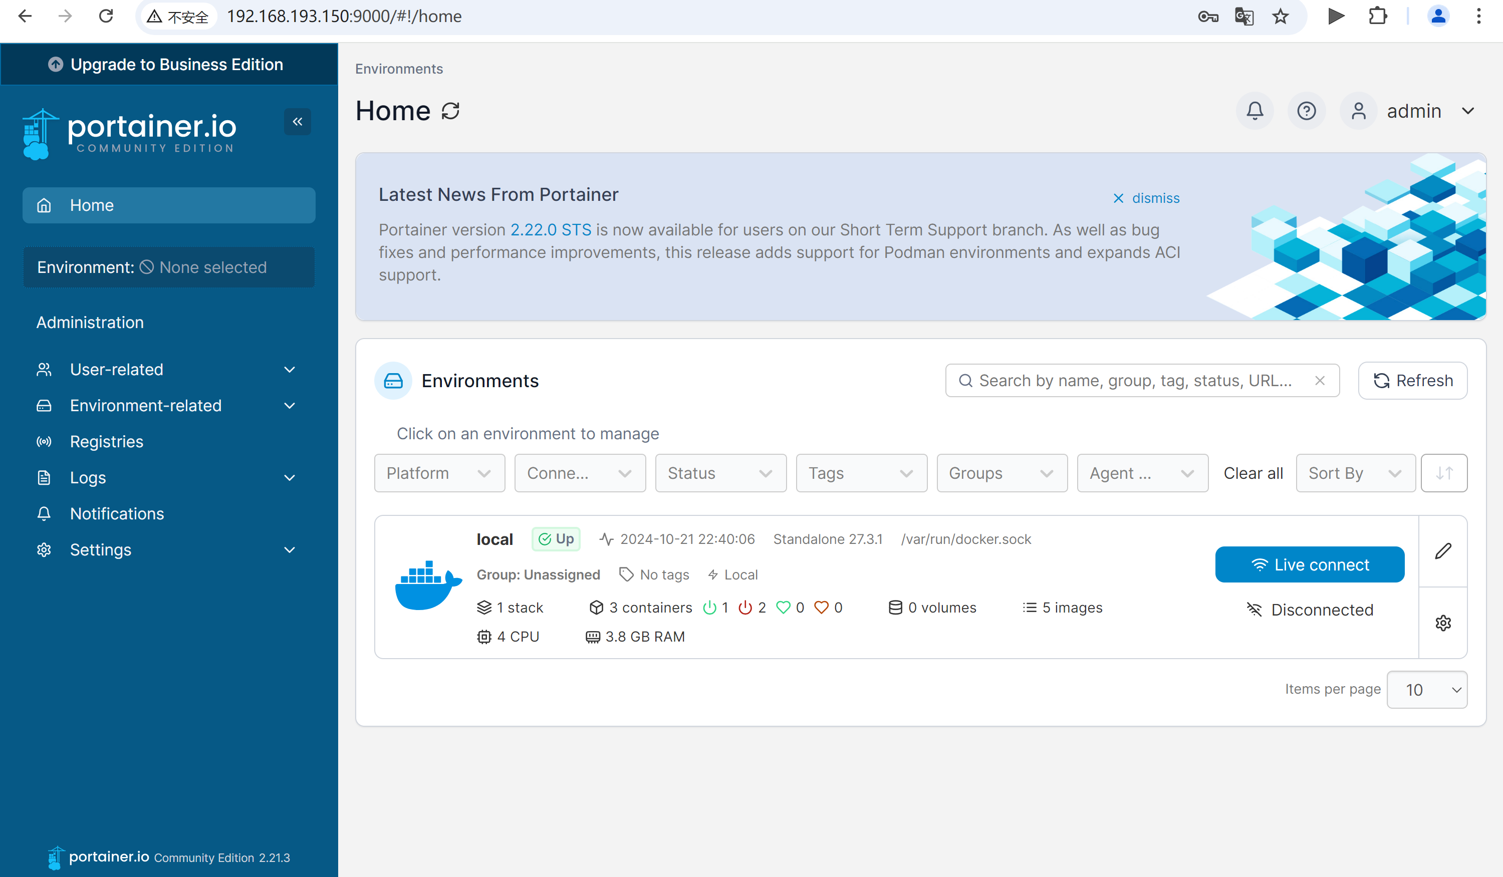Click the 5 images count
Screen dimensions: 1503x877
pyautogui.click(x=1062, y=608)
